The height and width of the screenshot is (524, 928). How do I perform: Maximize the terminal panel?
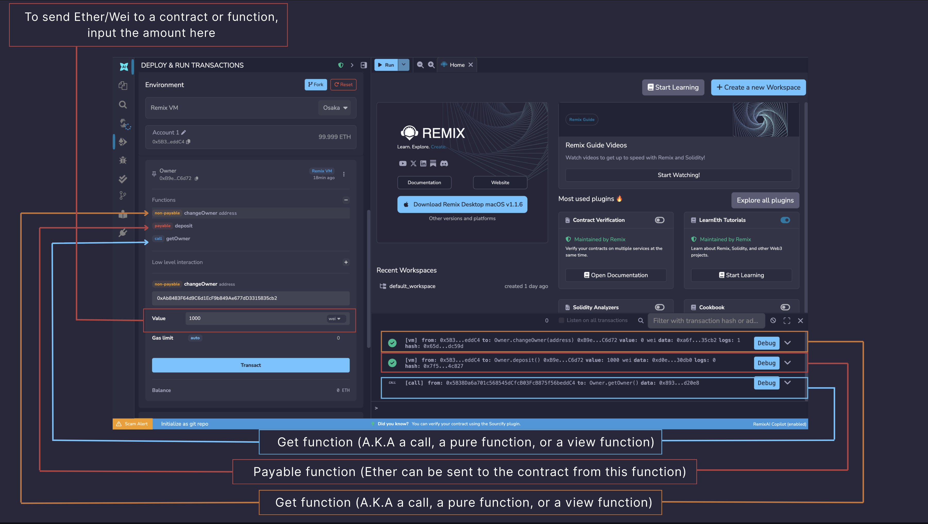click(x=787, y=321)
